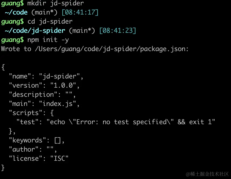Screen dimensions: 231x179
Task: Click the "author" key
Action: click(x=24, y=149)
